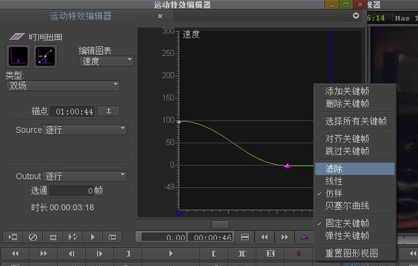Image resolution: width=418 pixels, height=266 pixels.
Task: Click the anchor set button next to 01:00:44
Action: (109, 111)
